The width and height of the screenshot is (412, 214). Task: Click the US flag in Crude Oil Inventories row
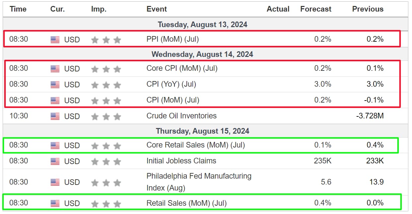click(x=55, y=116)
